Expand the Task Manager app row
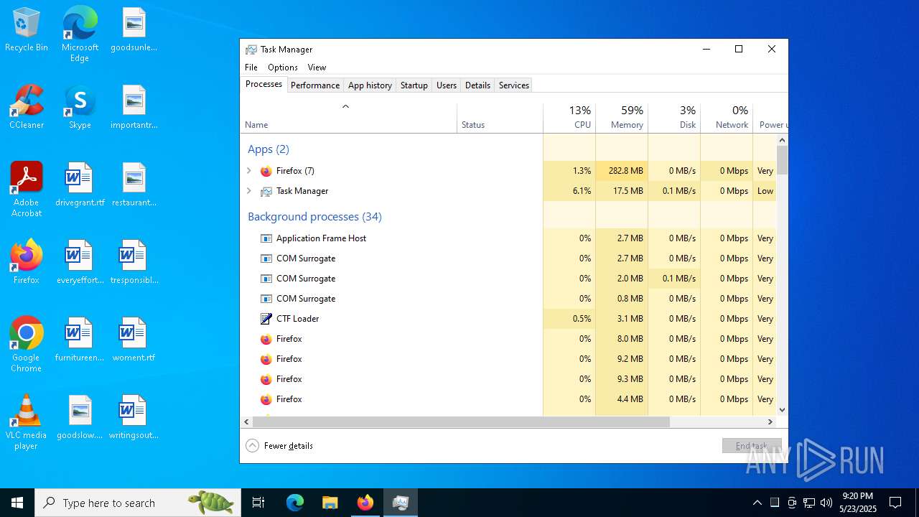Image resolution: width=919 pixels, height=517 pixels. click(x=249, y=191)
